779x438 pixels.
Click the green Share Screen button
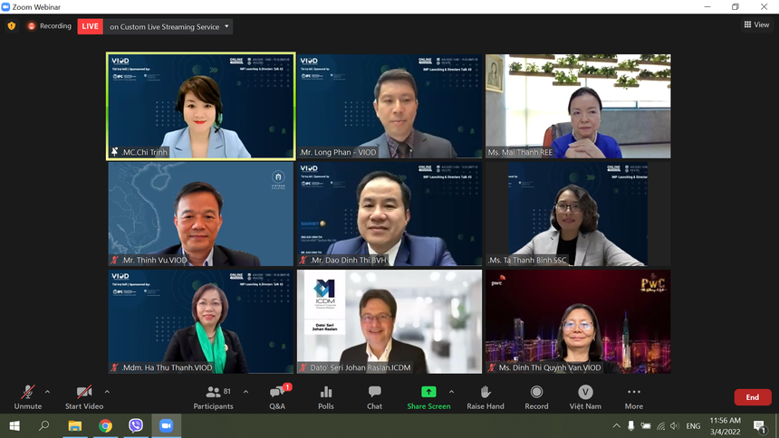pyautogui.click(x=428, y=396)
